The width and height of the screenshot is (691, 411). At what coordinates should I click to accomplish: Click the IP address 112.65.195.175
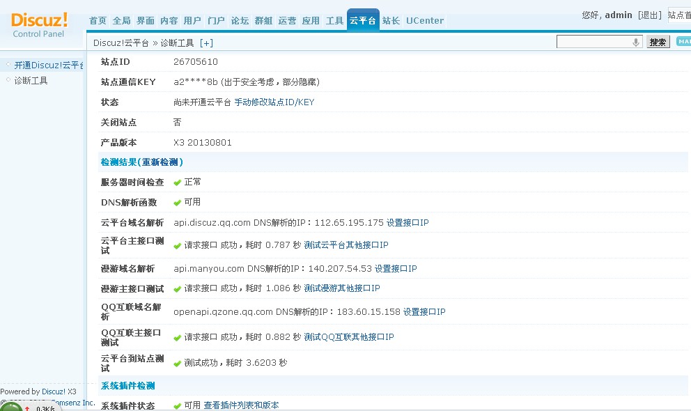[x=349, y=223]
